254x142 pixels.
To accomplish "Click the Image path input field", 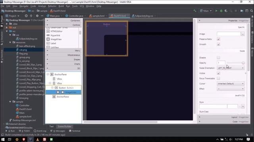I will pyautogui.click(x=229, y=34).
